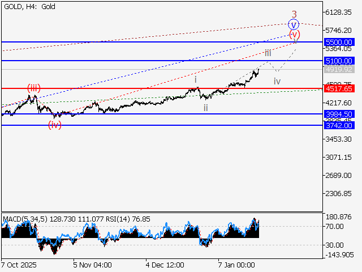Image resolution: width=362 pixels, height=272 pixels.
Task: Click the 3742.00 blue price tag
Action: point(339,125)
